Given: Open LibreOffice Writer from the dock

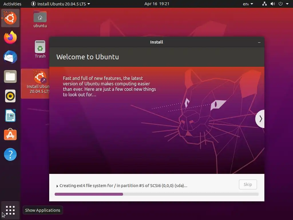Looking at the screenshot, I should 10,115.
